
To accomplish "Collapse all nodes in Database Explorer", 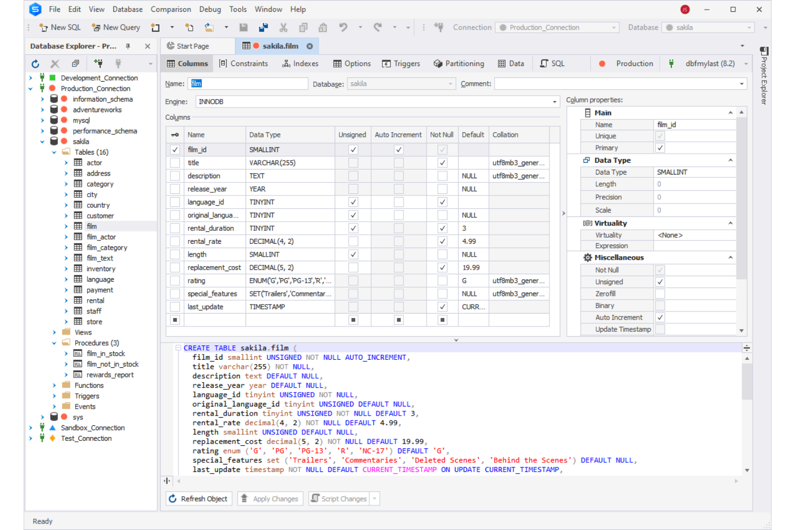I will pyautogui.click(x=76, y=64).
